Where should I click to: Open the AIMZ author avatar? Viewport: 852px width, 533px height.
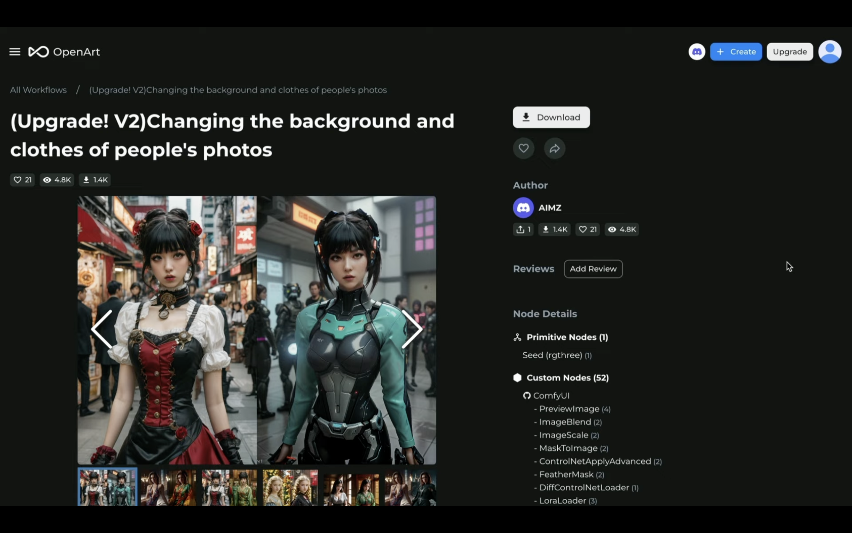[x=523, y=208]
